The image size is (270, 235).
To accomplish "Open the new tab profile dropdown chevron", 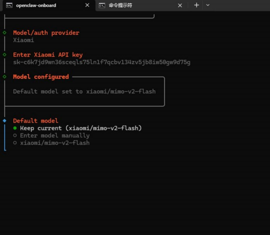I will (208, 5).
